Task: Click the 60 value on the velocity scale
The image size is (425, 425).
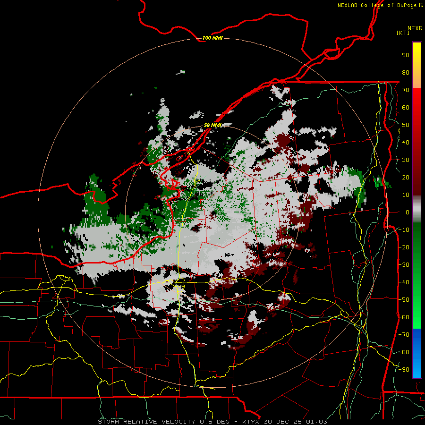Action: tap(406, 108)
